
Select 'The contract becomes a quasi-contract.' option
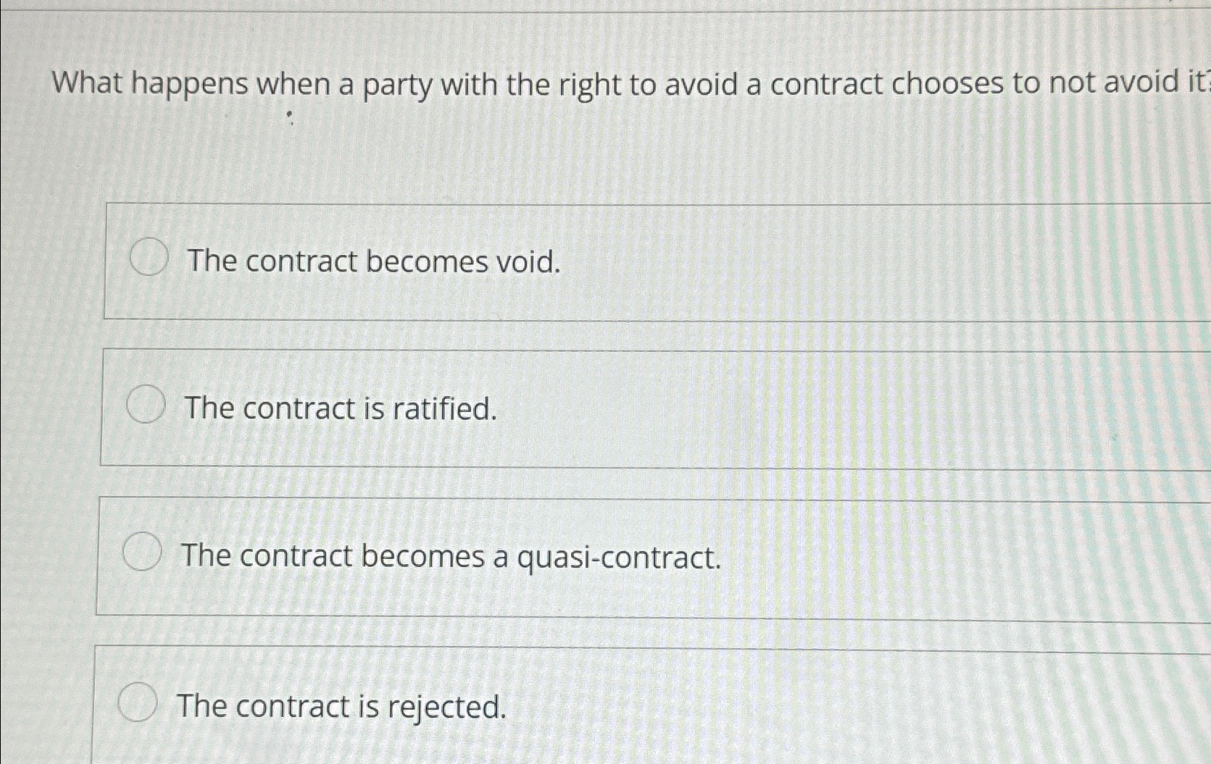click(x=142, y=553)
